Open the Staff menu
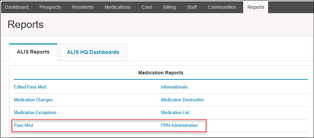The width and height of the screenshot is (314, 138). click(x=193, y=7)
